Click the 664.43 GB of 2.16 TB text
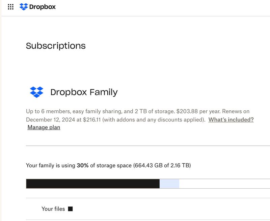This screenshot has height=221, width=270. pos(162,166)
